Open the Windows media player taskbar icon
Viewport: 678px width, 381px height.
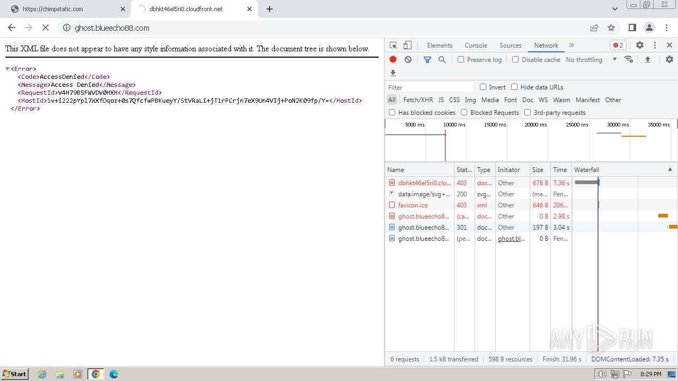pyautogui.click(x=78, y=374)
